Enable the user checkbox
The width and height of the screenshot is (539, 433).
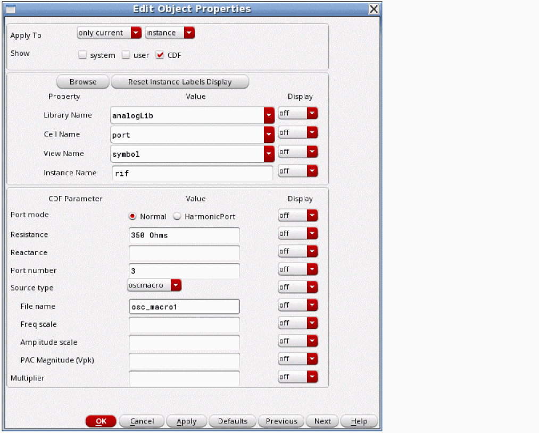(x=126, y=55)
